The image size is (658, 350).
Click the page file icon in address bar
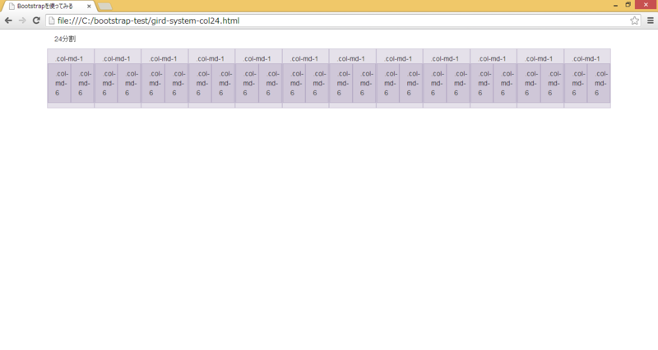[x=52, y=21]
